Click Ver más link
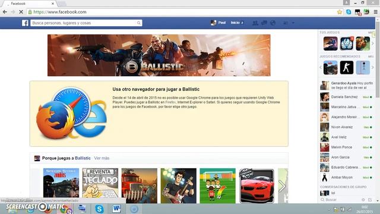Viewport: 380px width, 214px height. click(x=102, y=158)
